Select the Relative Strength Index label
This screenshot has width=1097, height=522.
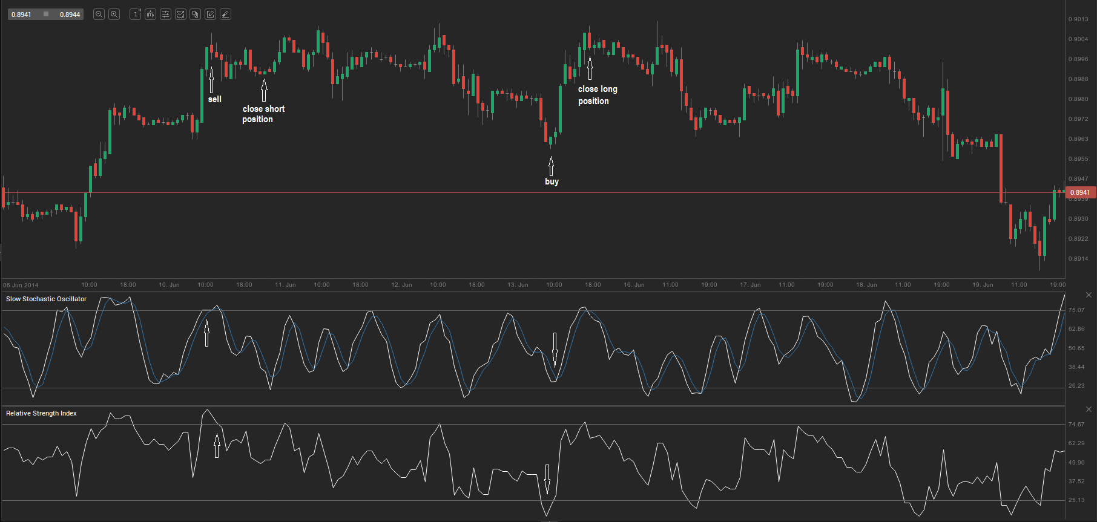point(41,413)
